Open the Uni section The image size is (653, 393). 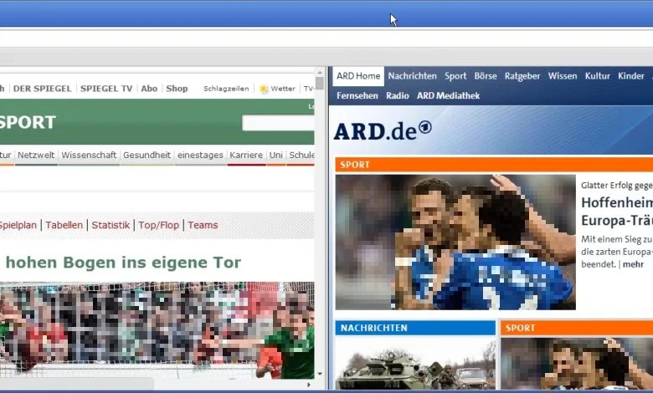(275, 156)
